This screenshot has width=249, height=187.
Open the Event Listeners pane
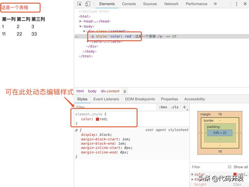(x=106, y=99)
